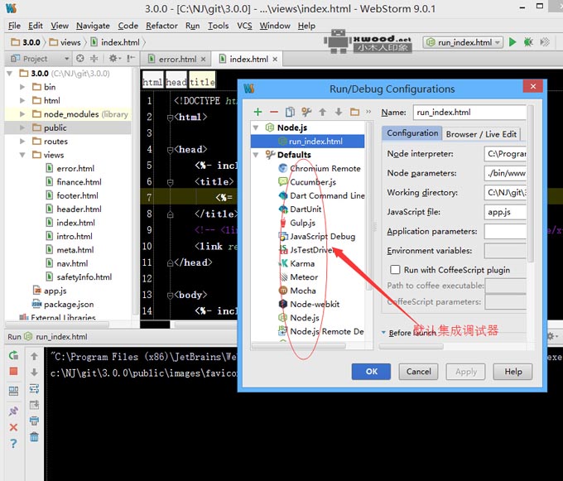Stop process red square icon
The width and height of the screenshot is (563, 481).
point(13,371)
